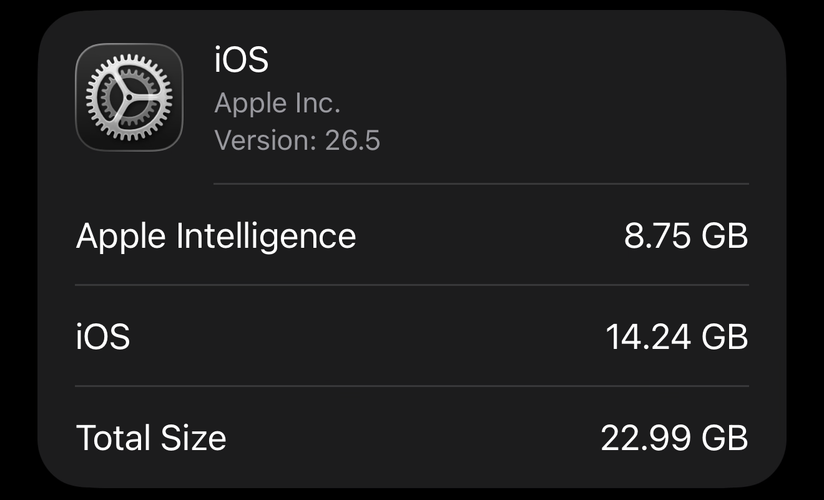Click divider between Apple Intelligence and iOS rows
Screen dimensions: 824x500
[412, 285]
